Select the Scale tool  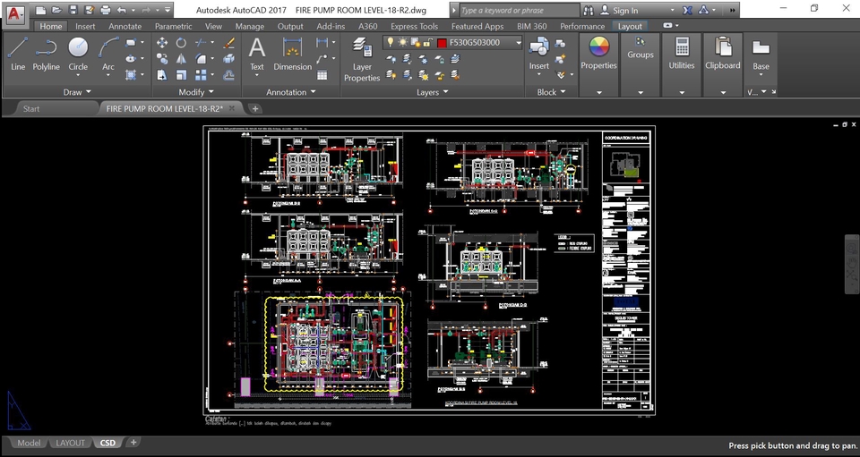click(181, 75)
